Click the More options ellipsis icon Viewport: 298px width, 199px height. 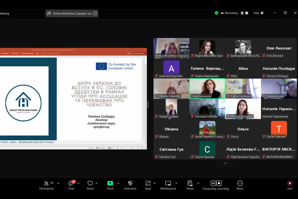coord(240,185)
